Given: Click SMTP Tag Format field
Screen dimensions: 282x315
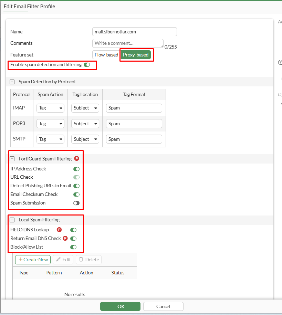Looking at the screenshot, I should pyautogui.click(x=134, y=139).
